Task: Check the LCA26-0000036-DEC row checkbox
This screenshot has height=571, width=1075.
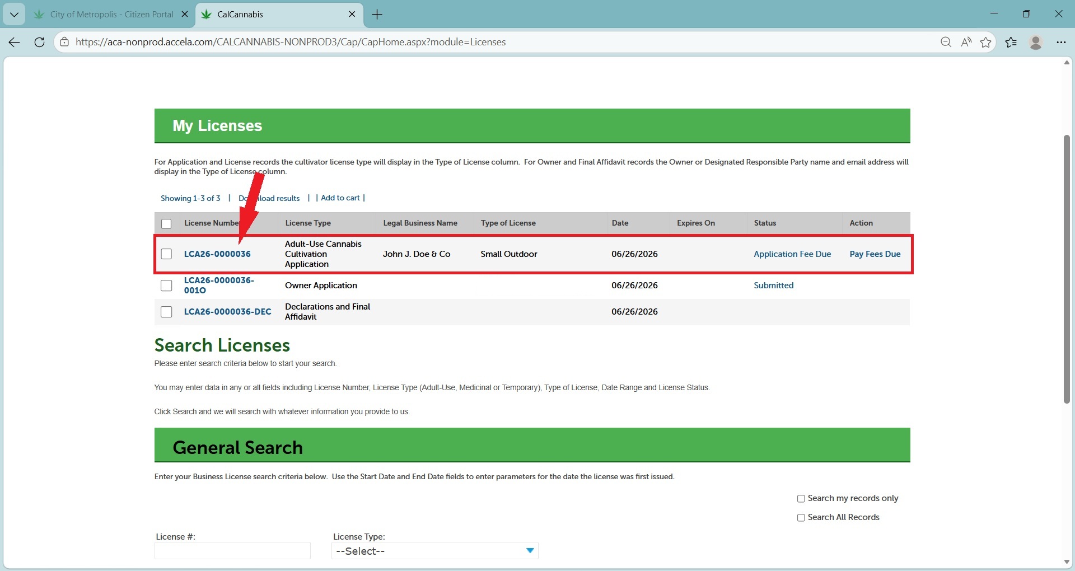Action: [166, 312]
